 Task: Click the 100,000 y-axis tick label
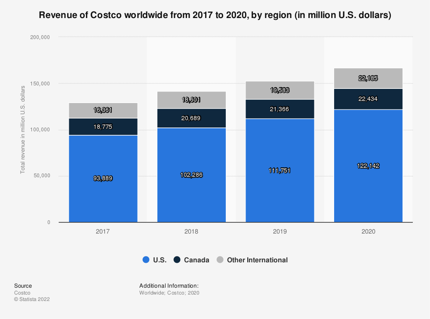click(x=40, y=130)
